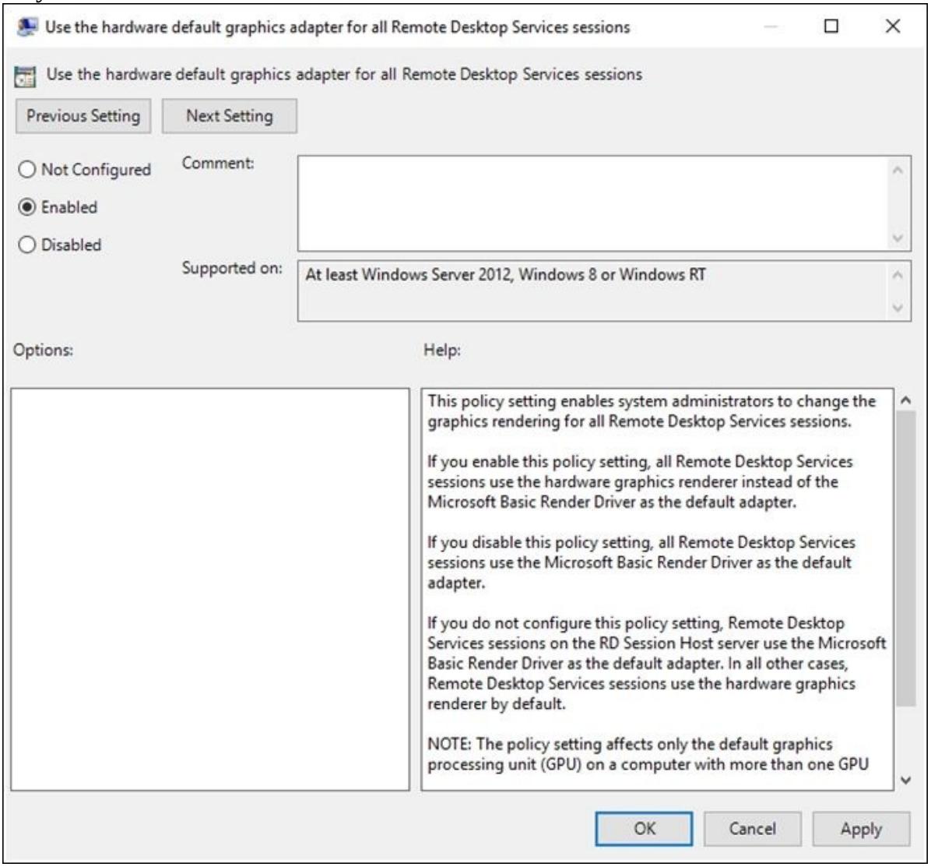Click the Comment box scroll up arrow
Screen dimensions: 931x867
pyautogui.click(x=898, y=170)
